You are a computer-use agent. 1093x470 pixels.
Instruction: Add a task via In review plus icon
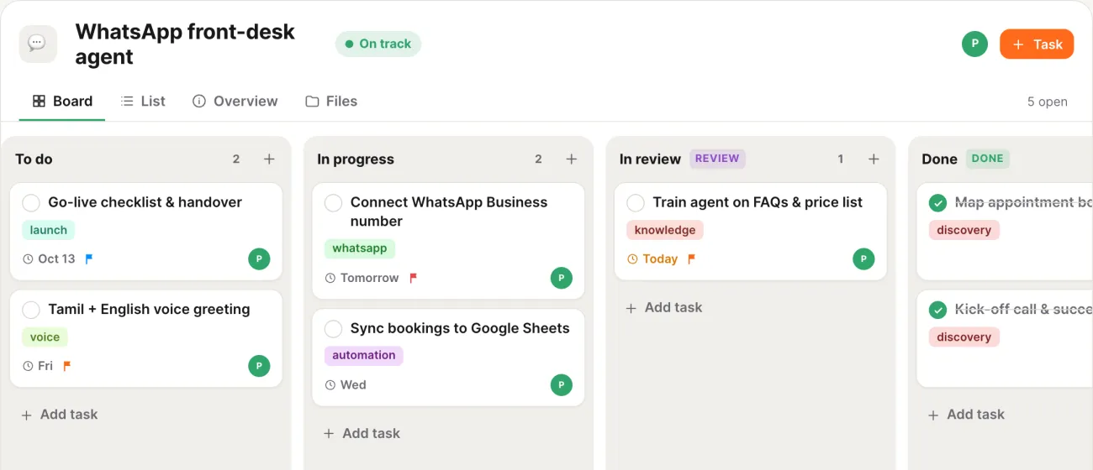(x=874, y=159)
